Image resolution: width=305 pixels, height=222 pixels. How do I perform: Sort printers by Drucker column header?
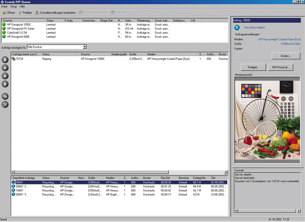coord(23,21)
